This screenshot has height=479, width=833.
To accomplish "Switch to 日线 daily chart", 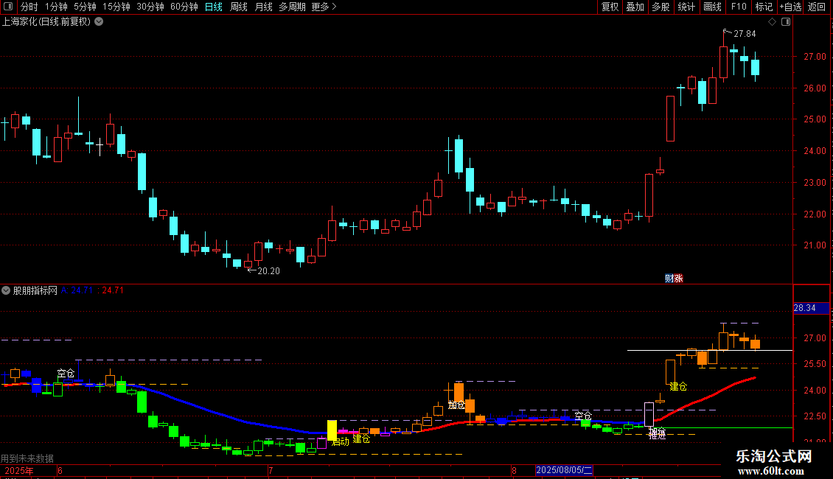I will [214, 7].
